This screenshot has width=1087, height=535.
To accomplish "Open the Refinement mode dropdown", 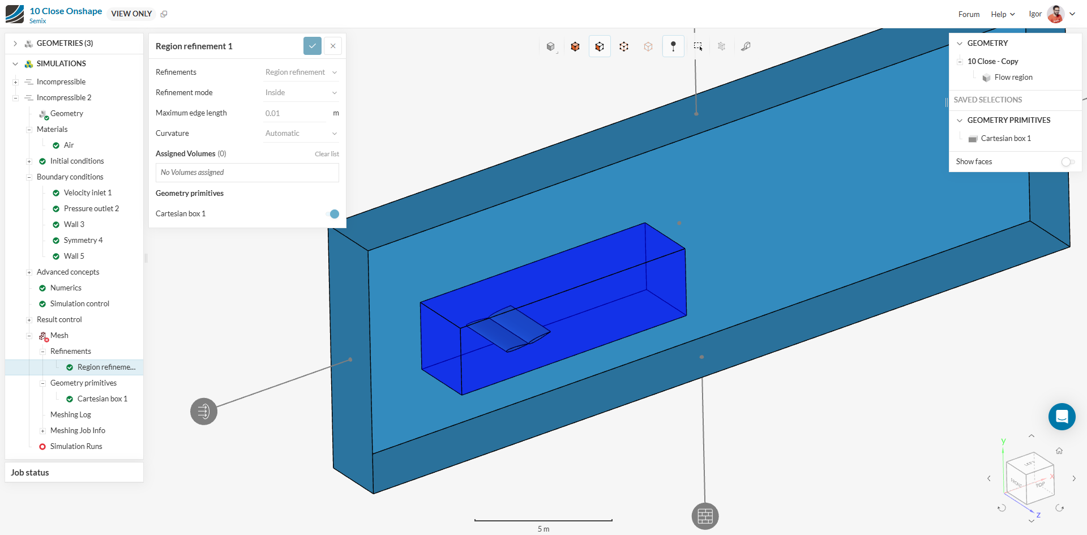I will pos(301,93).
